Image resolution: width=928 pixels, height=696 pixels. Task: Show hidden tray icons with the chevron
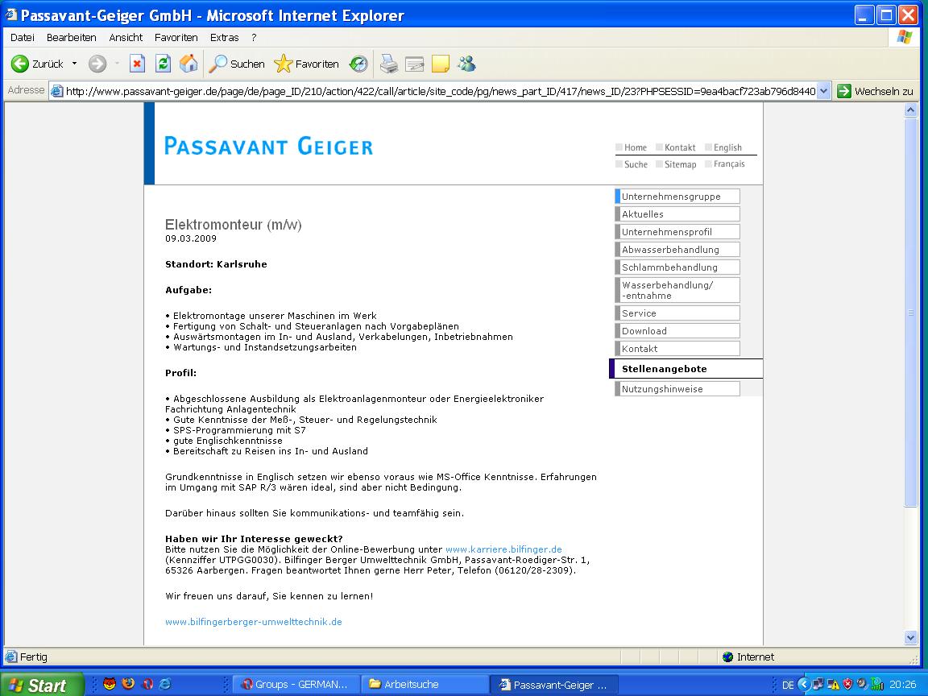point(803,685)
